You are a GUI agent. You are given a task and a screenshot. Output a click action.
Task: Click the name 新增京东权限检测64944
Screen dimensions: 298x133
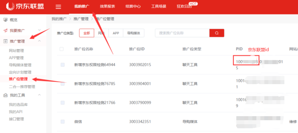coord(95,65)
